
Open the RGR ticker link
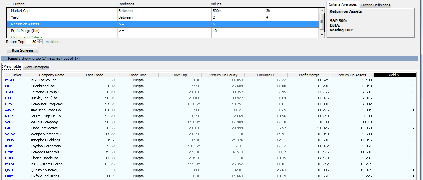(x=9, y=116)
